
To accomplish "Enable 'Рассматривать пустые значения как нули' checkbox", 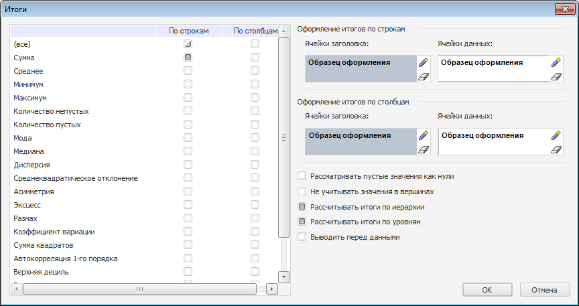I will click(302, 176).
